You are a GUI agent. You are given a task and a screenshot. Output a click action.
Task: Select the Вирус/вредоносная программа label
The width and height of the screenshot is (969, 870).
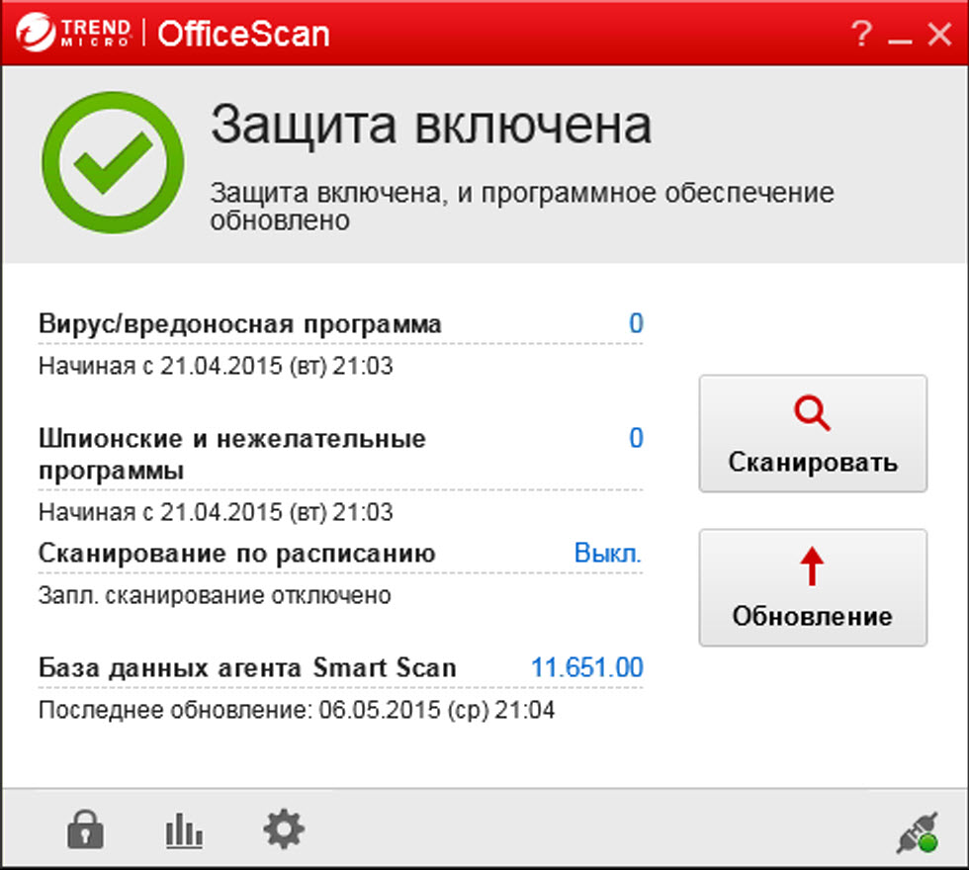[240, 324]
